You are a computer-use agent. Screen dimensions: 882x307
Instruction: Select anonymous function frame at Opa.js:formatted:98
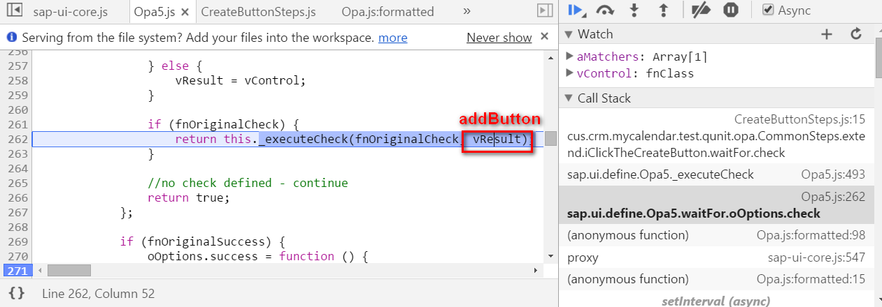pyautogui.click(x=716, y=236)
